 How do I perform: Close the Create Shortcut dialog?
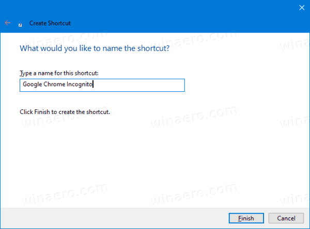tap(301, 7)
